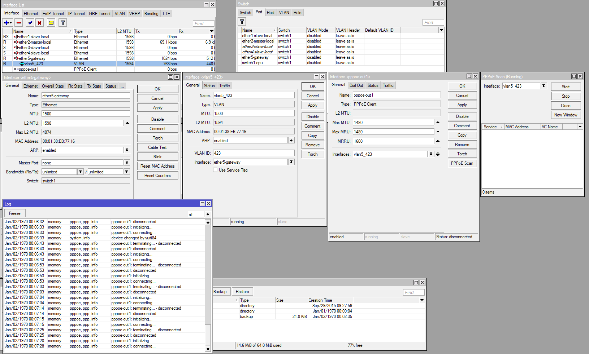Screen dimensions: 589x354
Task: Open the vlan5_423 ARP dropdown
Action: point(291,141)
